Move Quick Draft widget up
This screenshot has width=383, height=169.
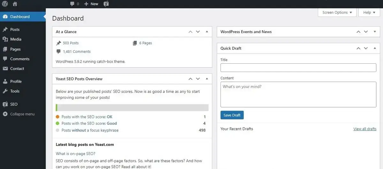coord(358,48)
